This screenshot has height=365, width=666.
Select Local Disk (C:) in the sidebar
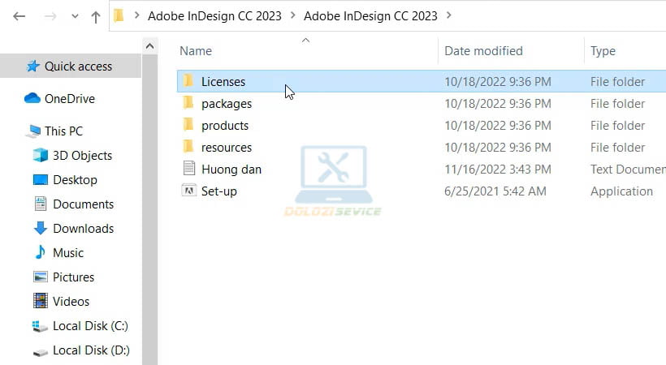click(x=90, y=326)
